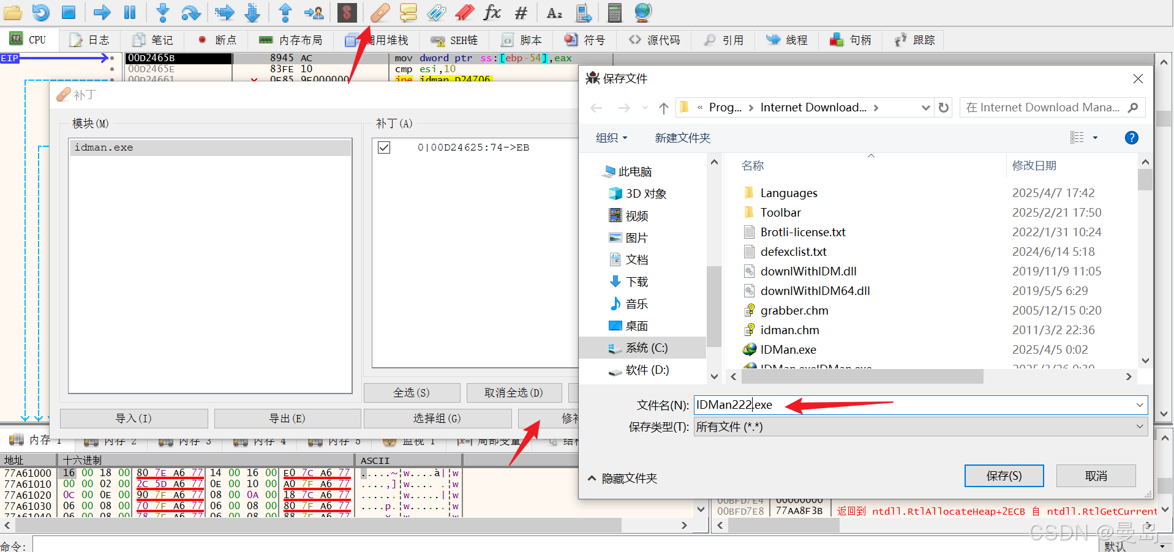Open the Scylla plugin icon
Viewport: 1174px width, 552px height.
point(347,12)
